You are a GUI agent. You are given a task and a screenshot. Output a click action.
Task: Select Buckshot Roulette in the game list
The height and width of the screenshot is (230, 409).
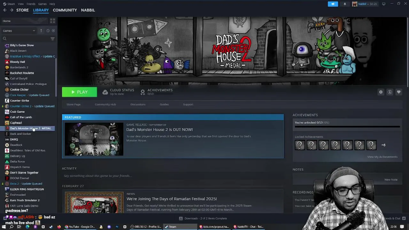(22, 73)
